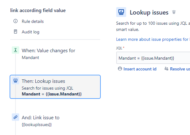This screenshot has width=190, height=135.
Task: Open the Audit log
Action: click(30, 32)
